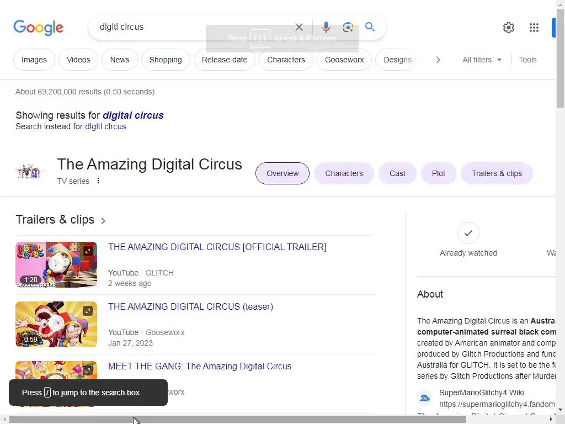Open the Google apps grid icon
The image size is (565, 424).
[x=534, y=28]
